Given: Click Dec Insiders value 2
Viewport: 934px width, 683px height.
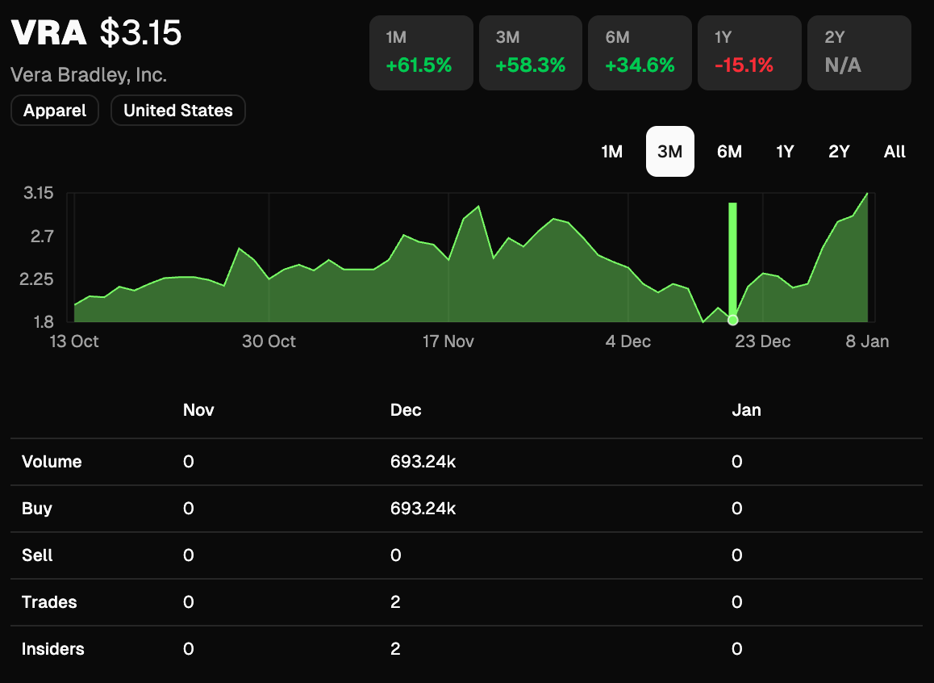Looking at the screenshot, I should pyautogui.click(x=395, y=649).
